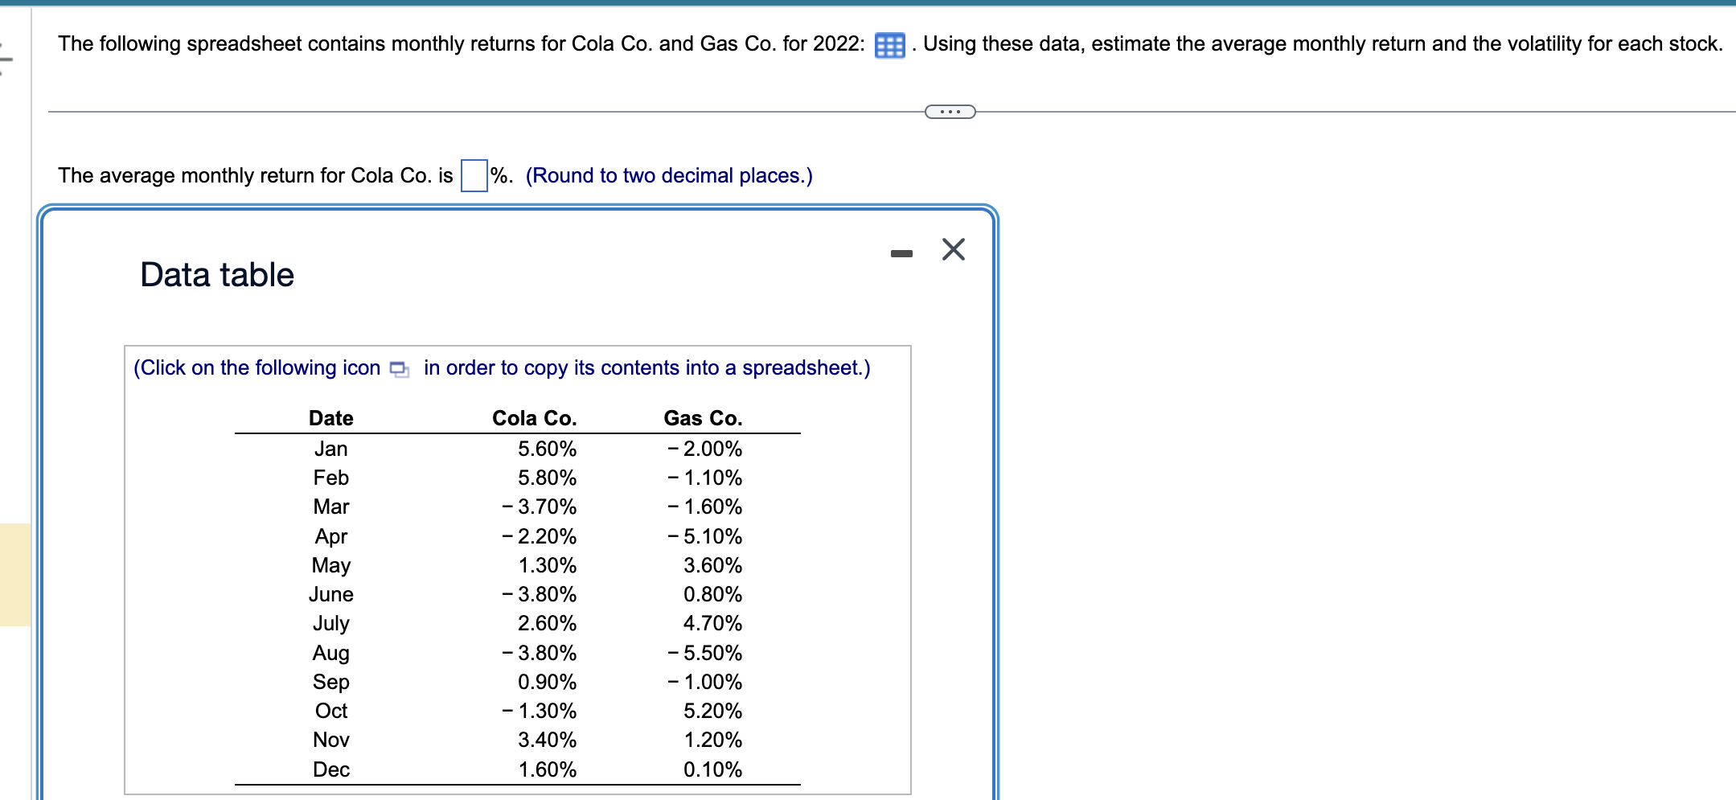
Task: Click Jan's 5.60% Cola Co. value
Action: tap(547, 449)
